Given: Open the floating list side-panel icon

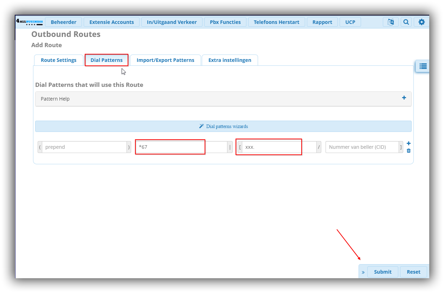Looking at the screenshot, I should (423, 66).
